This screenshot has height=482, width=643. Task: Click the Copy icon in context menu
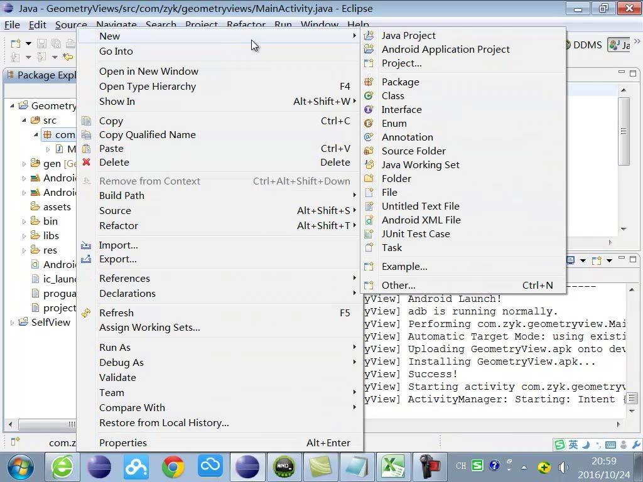click(x=86, y=121)
